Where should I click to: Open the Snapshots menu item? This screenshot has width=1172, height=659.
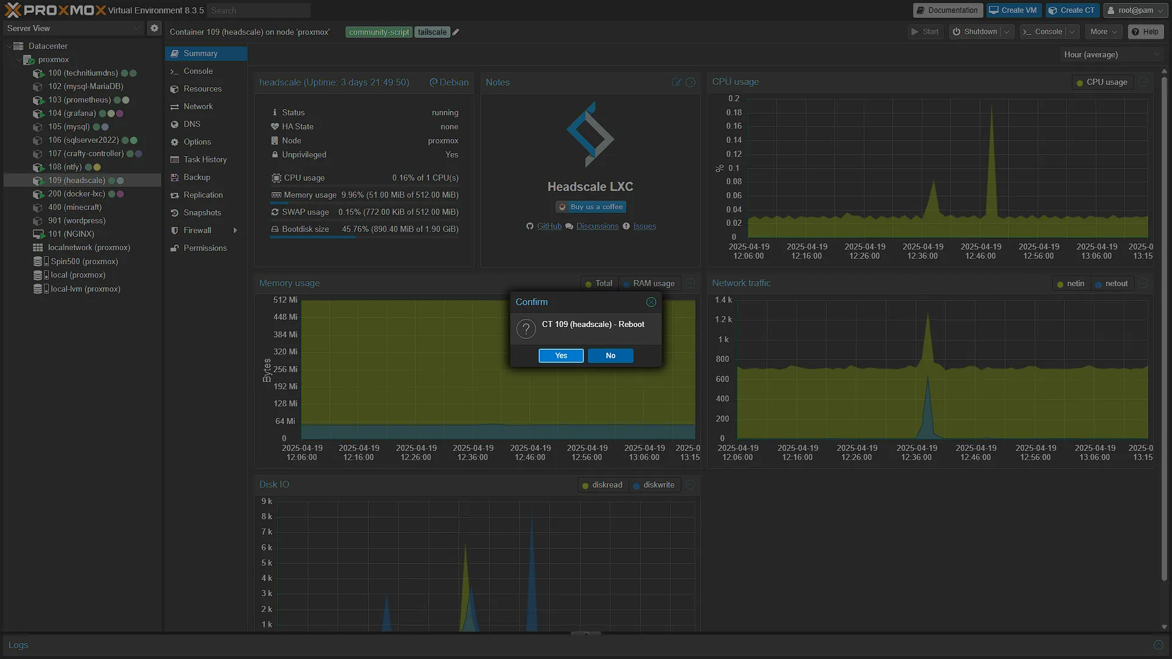coord(206,213)
